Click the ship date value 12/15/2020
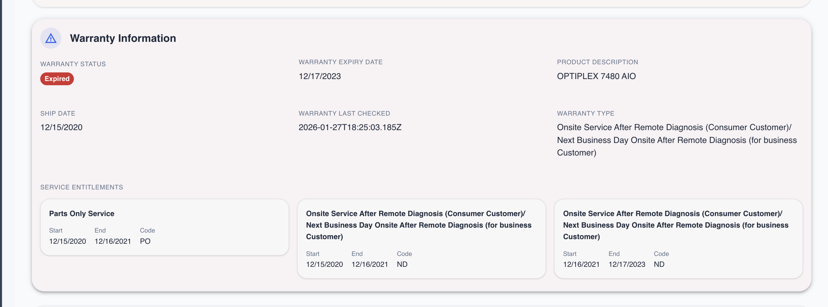This screenshot has width=828, height=307. [x=61, y=127]
